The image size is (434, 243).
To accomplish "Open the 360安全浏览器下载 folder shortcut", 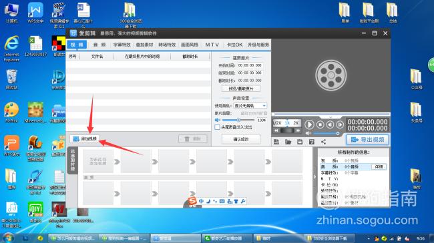I will [130, 15].
